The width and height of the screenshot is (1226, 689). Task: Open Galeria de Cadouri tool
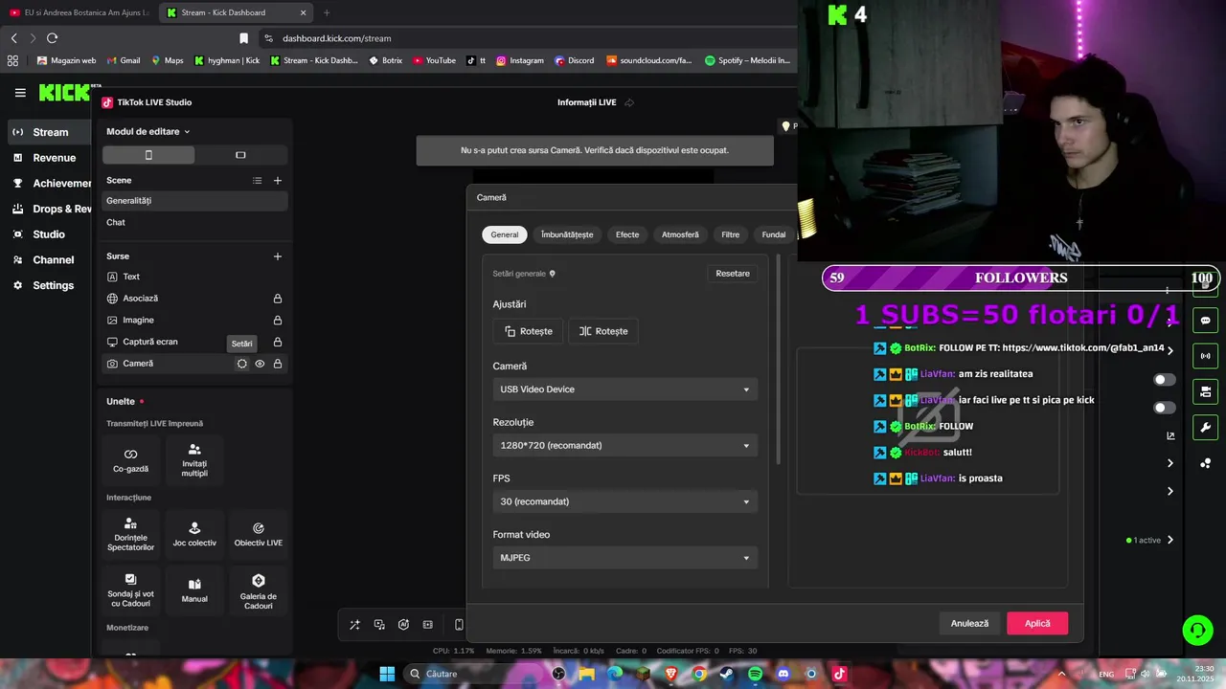[x=259, y=590]
